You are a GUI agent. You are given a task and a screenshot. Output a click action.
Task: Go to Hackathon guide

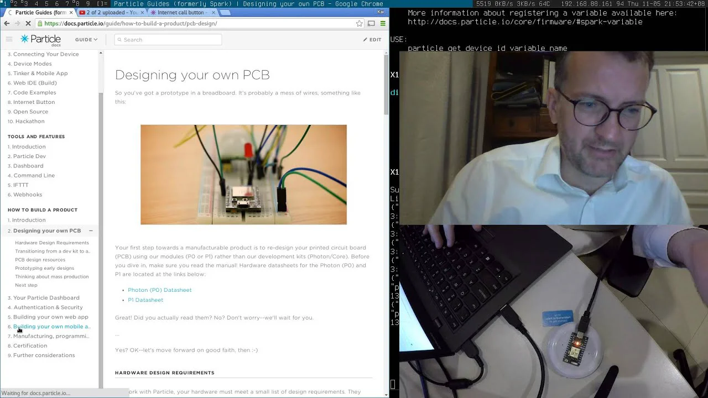click(30, 122)
